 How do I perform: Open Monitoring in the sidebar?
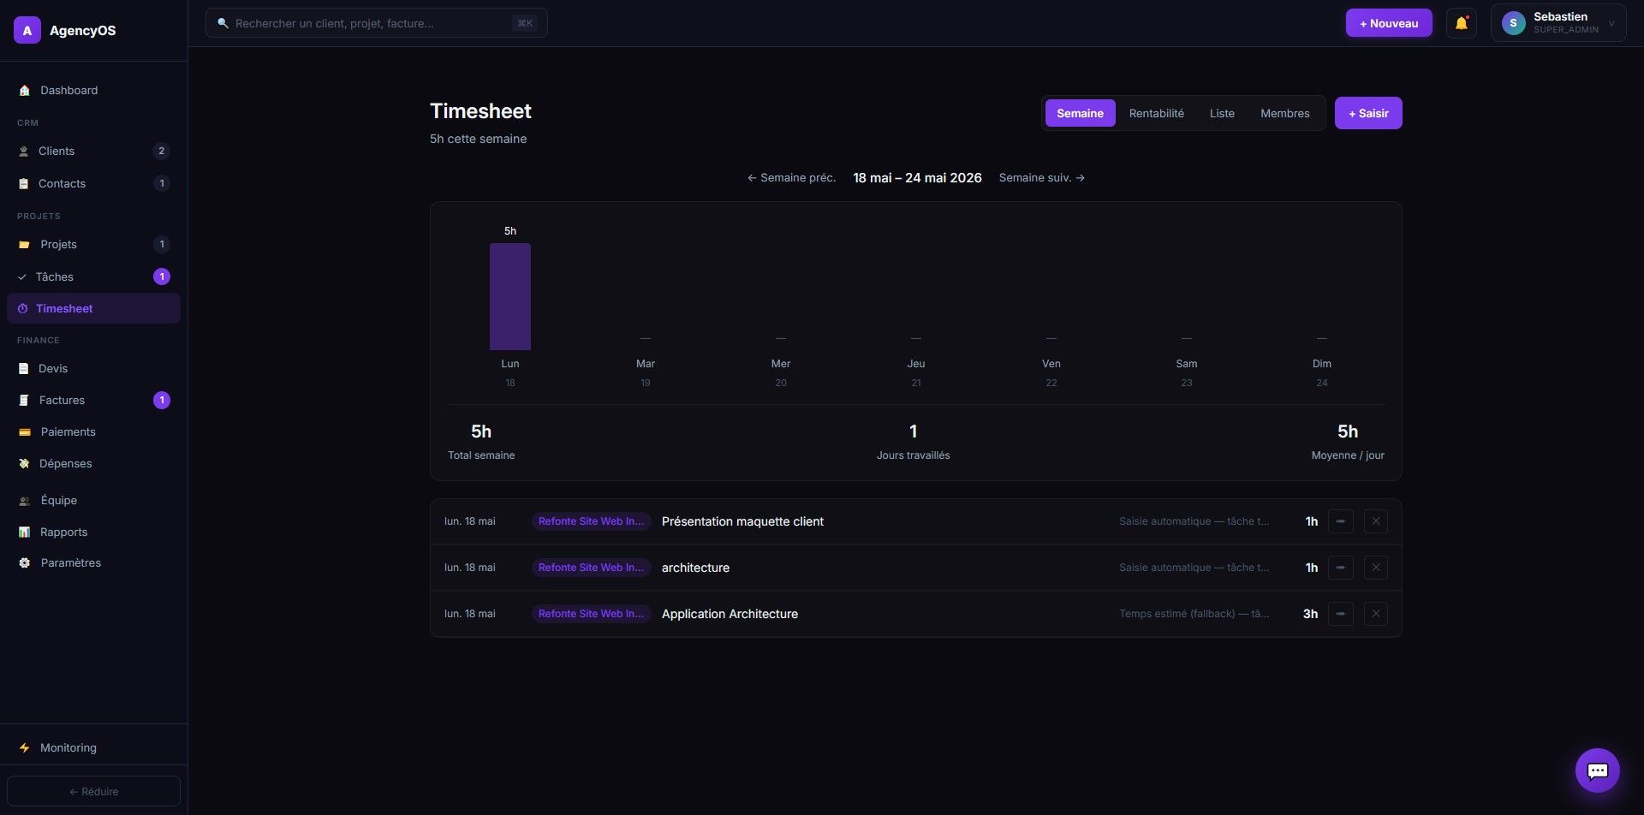(93, 747)
